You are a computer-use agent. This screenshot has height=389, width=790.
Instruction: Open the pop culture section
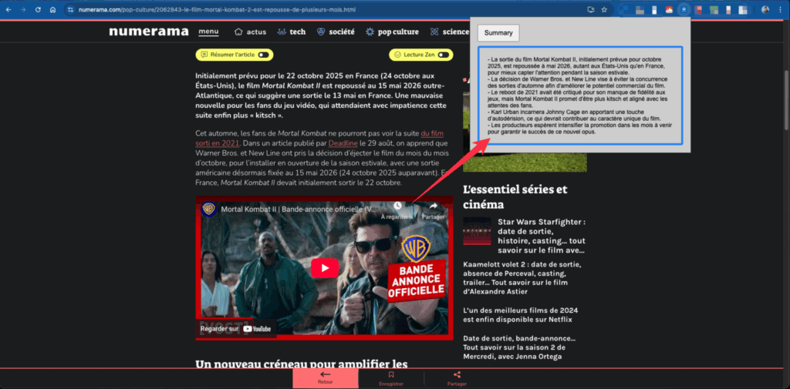click(398, 32)
